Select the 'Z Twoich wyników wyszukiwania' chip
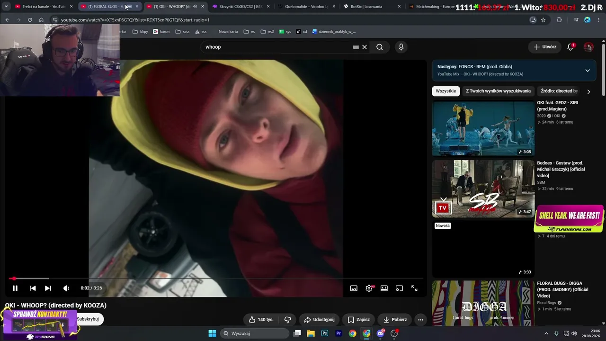The width and height of the screenshot is (606, 341). click(x=498, y=91)
